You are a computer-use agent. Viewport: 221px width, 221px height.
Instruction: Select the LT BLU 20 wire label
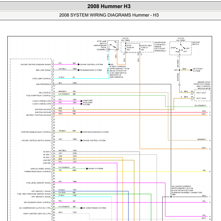pyautogui.click(x=67, y=77)
